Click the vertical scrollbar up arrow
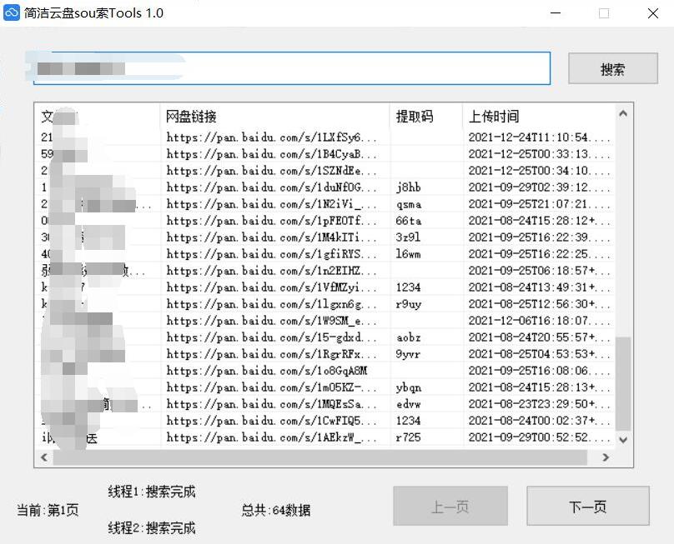The image size is (674, 544). [623, 114]
